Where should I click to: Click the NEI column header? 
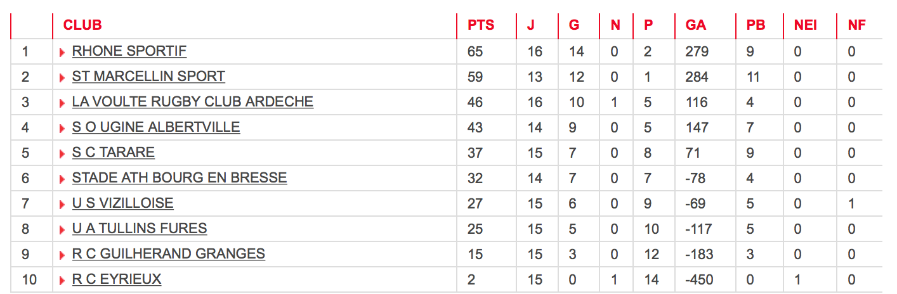806,25
